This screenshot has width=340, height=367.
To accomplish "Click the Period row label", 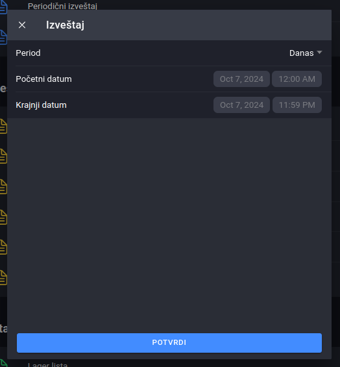I will [28, 53].
